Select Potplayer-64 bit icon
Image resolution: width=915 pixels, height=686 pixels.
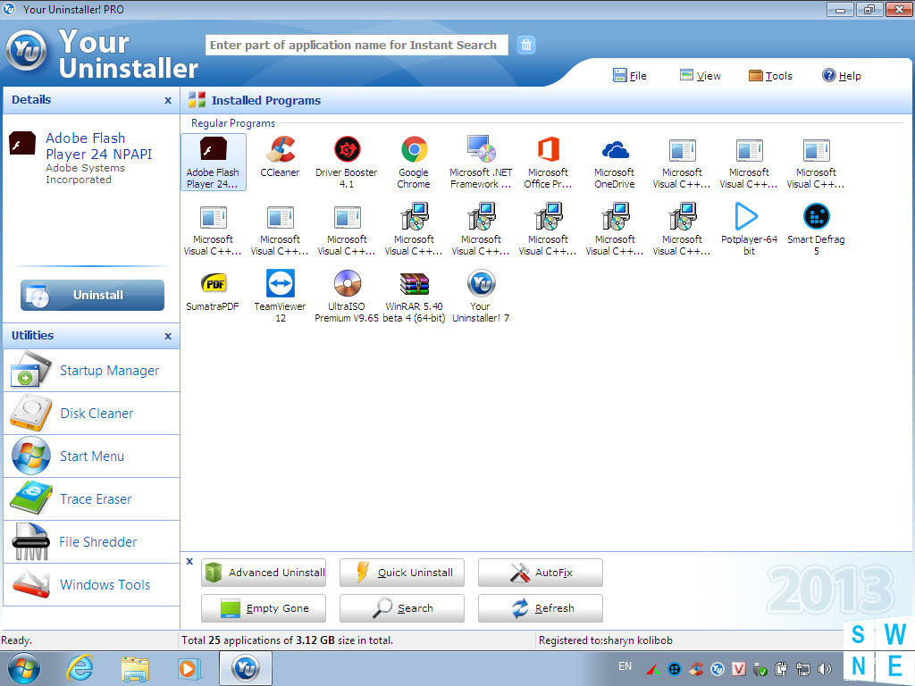click(x=749, y=229)
